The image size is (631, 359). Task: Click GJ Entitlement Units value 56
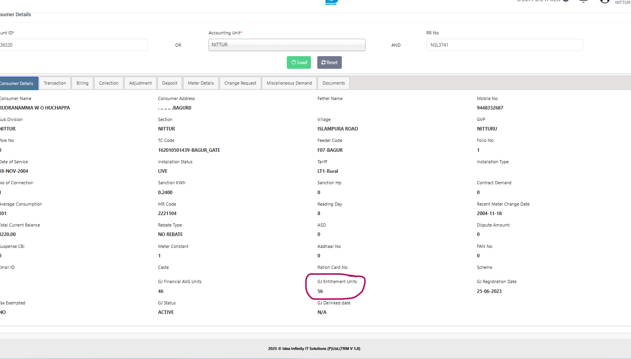tap(320, 291)
